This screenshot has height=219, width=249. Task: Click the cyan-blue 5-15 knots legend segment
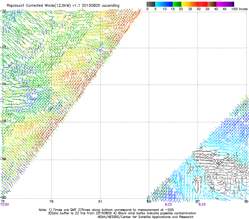pos(164,4)
